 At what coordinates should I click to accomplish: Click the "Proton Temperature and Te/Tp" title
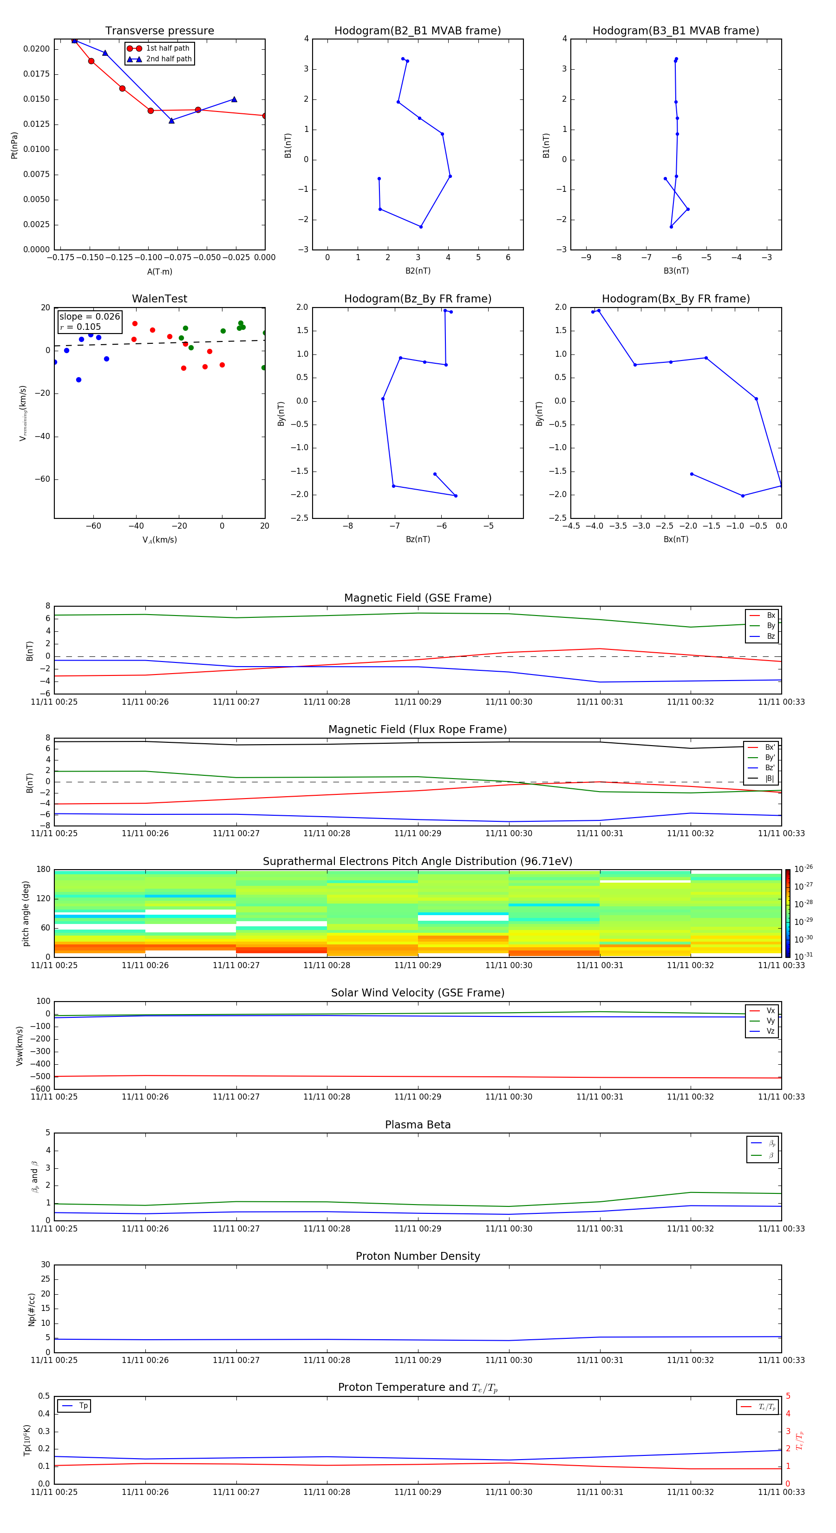[418, 1388]
